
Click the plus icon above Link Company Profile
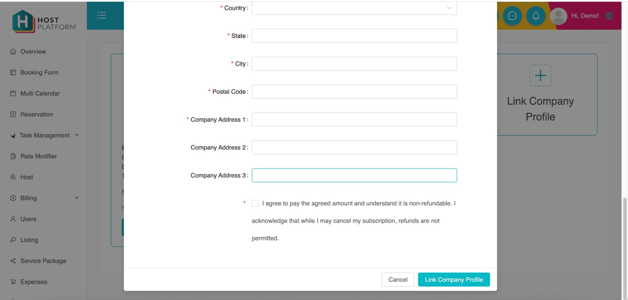coord(540,75)
